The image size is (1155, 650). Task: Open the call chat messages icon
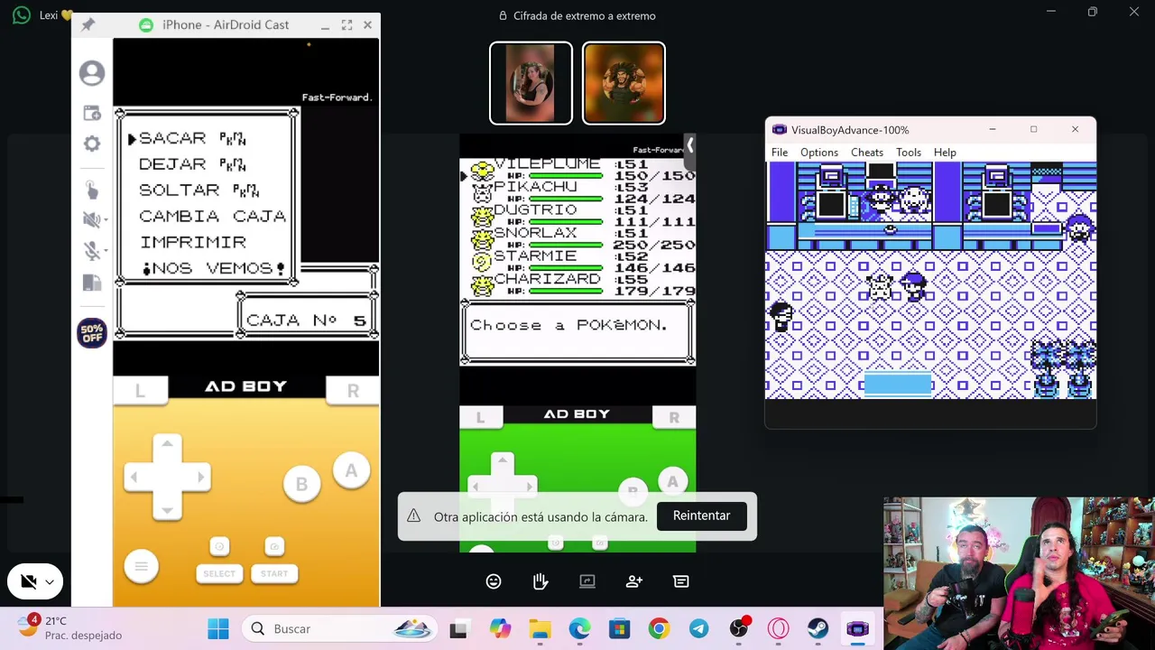click(x=681, y=581)
